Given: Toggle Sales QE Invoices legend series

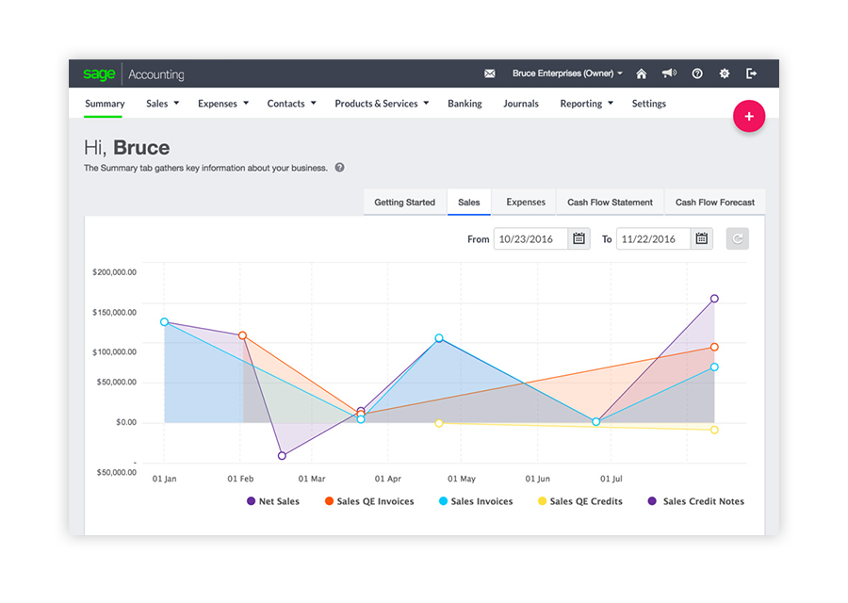Looking at the screenshot, I should pos(369,501).
